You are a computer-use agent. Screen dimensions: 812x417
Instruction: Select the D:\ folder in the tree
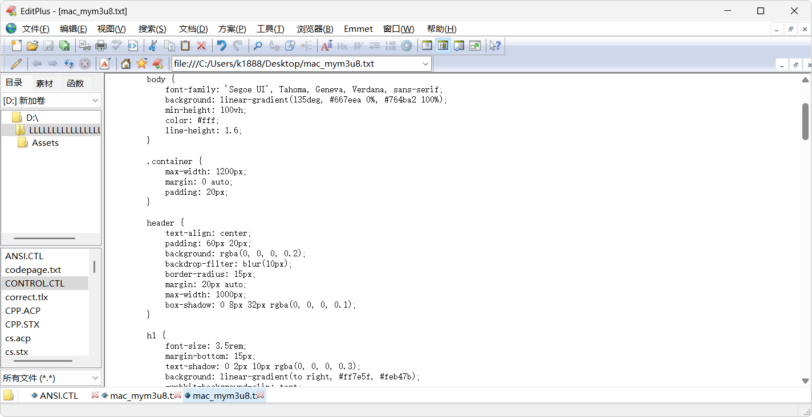[33, 117]
